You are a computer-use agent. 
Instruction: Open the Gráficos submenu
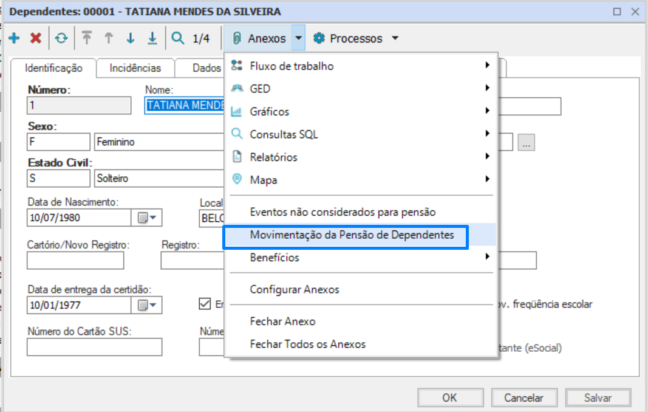pos(360,111)
